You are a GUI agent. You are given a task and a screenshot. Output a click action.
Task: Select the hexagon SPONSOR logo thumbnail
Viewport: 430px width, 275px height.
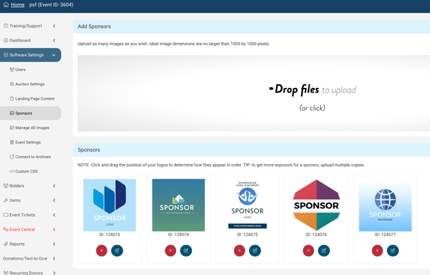[x=316, y=205]
